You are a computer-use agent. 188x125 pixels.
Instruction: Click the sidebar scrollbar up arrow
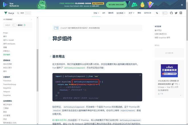(x=38, y=18)
